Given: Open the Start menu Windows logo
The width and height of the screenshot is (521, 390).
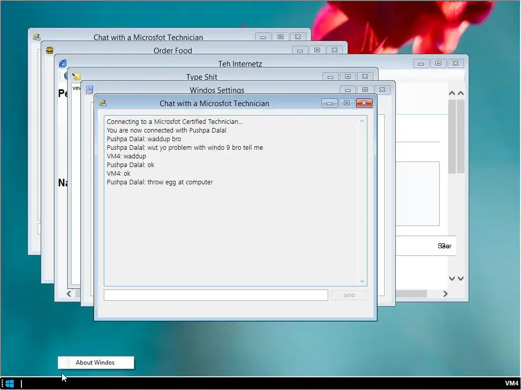Looking at the screenshot, I should [10, 384].
